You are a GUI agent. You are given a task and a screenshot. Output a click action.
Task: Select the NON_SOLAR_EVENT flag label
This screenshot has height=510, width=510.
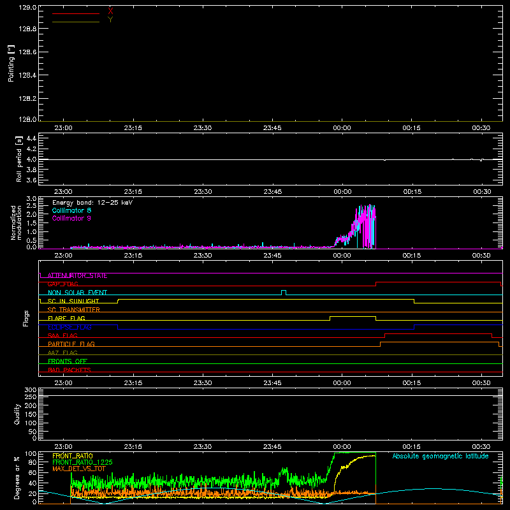tap(77, 293)
